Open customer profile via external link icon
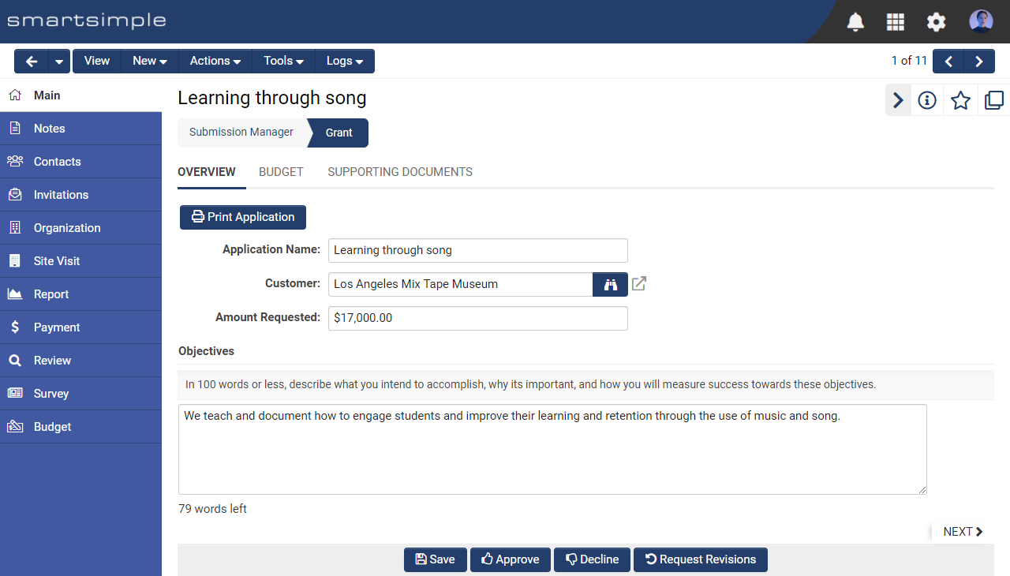 639,284
